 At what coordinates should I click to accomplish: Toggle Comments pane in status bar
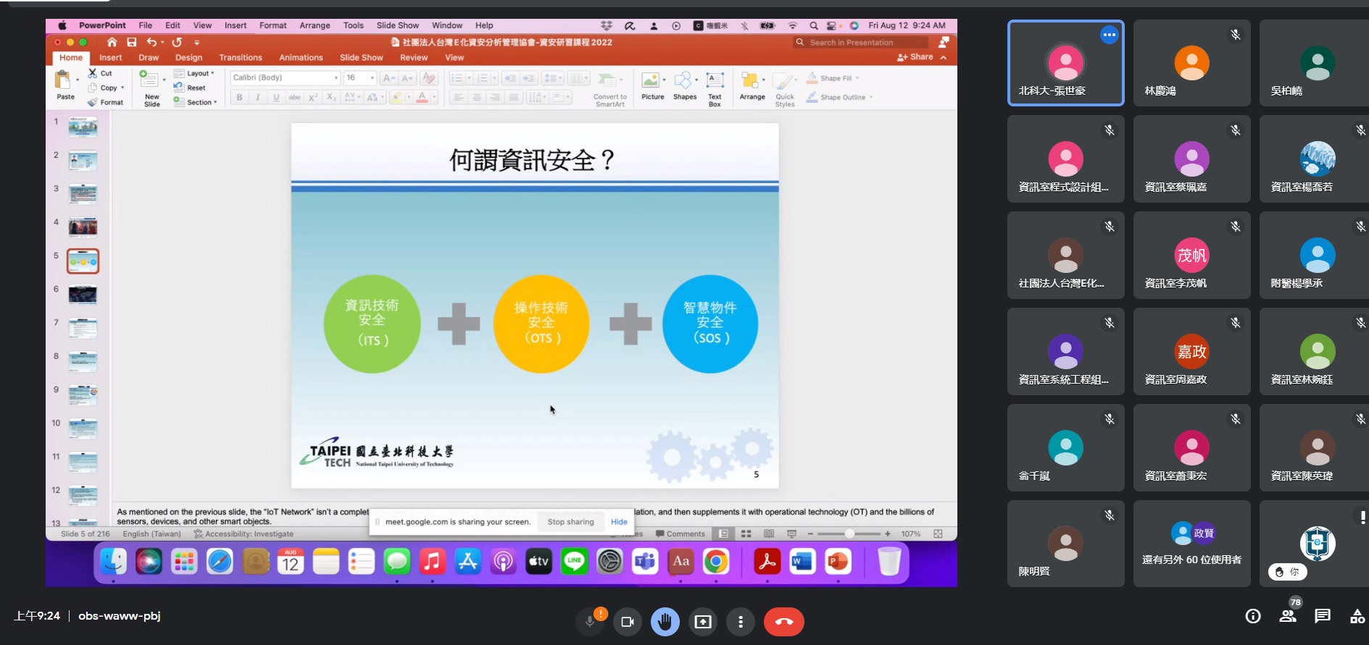point(680,534)
